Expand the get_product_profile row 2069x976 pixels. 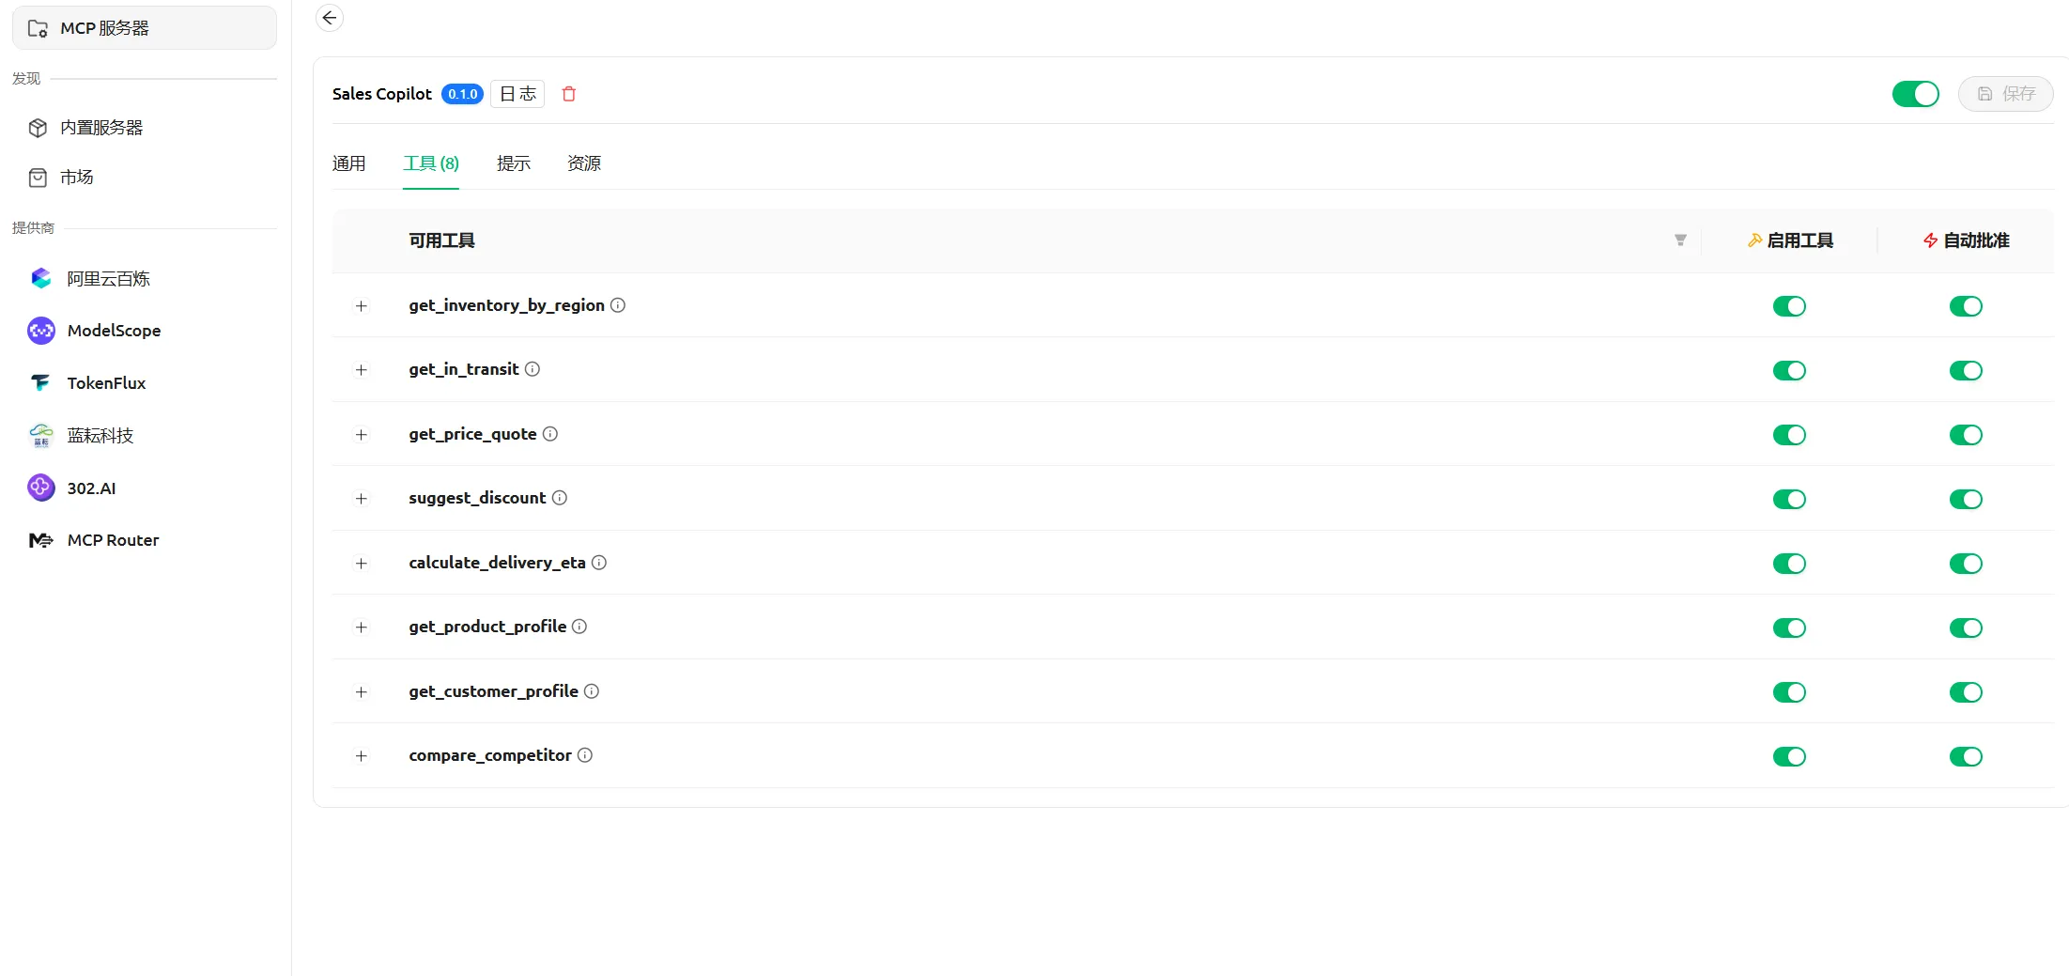[x=362, y=627]
